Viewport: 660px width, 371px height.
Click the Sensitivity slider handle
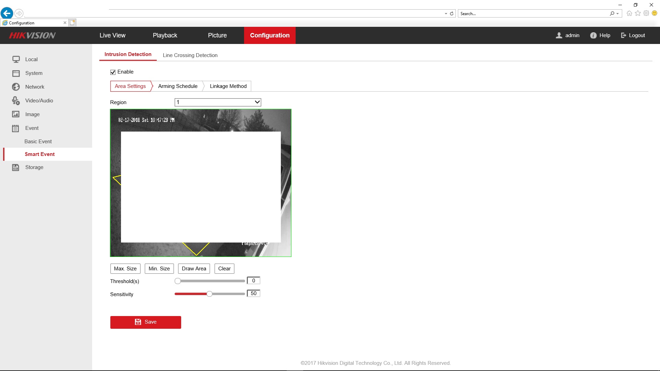[209, 294]
